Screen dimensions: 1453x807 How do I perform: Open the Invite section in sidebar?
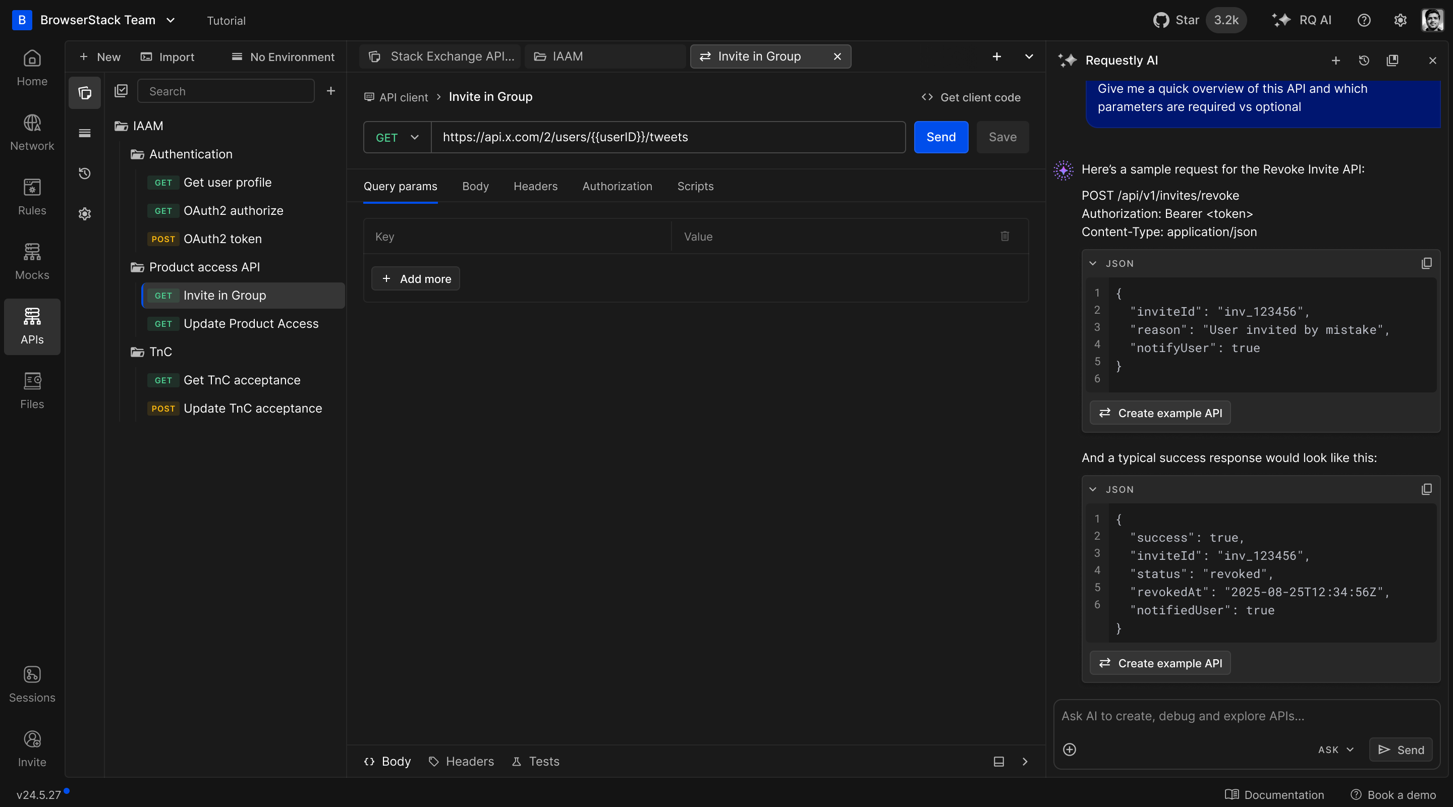32,750
